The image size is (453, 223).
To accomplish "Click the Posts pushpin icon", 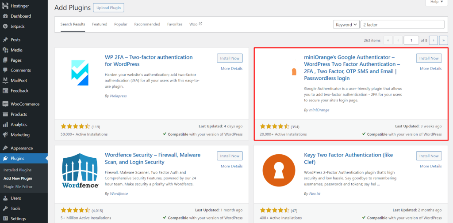I will pyautogui.click(x=5, y=40).
